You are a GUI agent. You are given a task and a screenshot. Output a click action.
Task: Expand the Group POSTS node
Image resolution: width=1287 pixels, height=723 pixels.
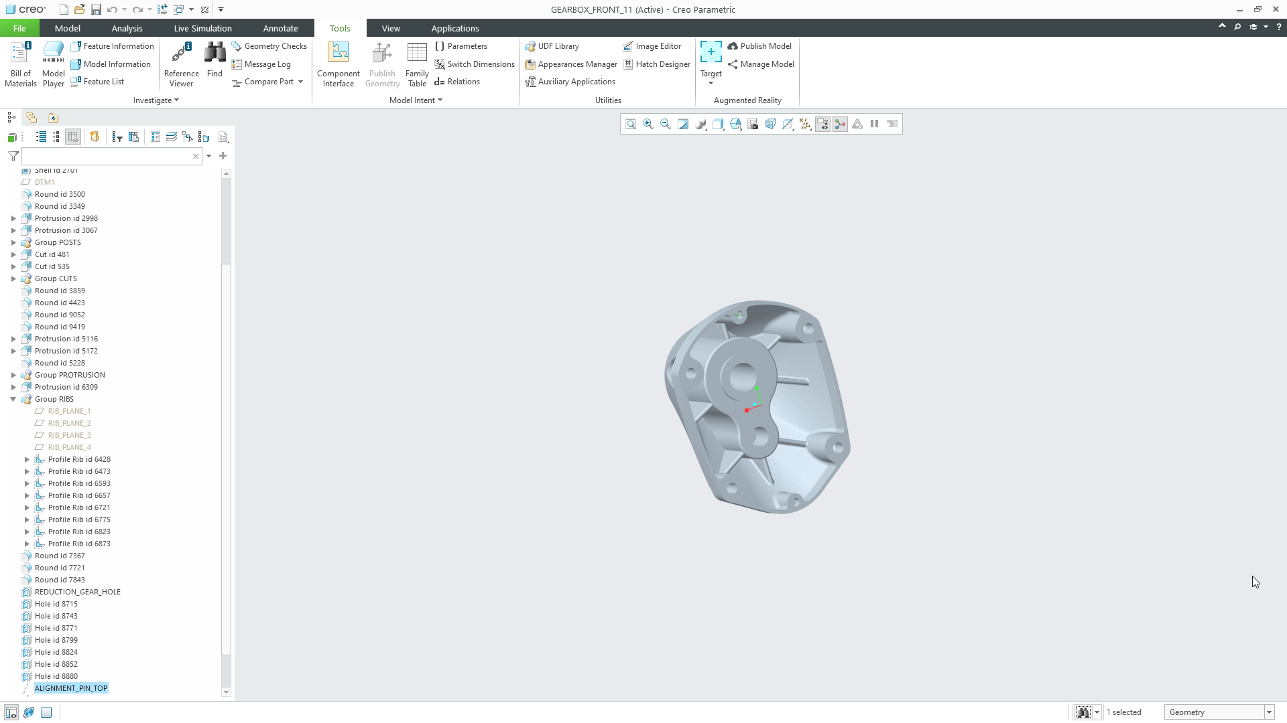tap(13, 242)
